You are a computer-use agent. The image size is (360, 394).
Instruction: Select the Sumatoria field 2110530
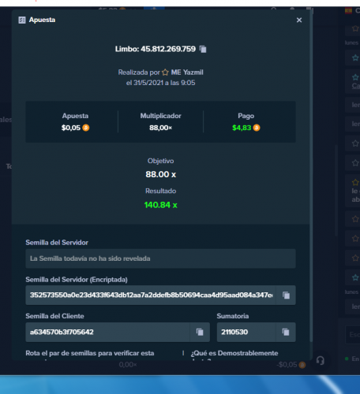[x=246, y=332]
